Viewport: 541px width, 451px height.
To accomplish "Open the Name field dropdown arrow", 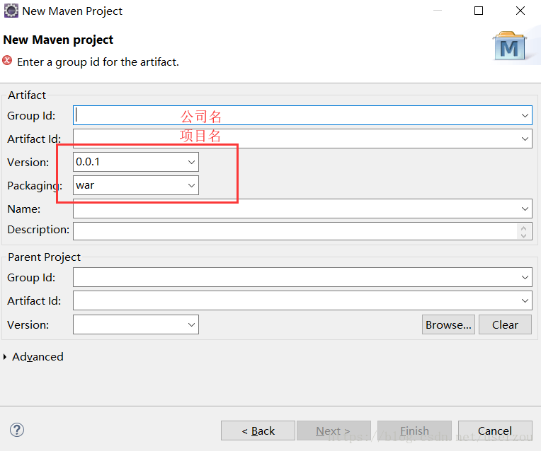I will click(525, 209).
